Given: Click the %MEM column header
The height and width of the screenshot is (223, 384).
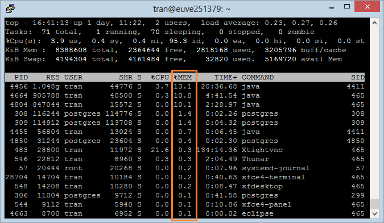Looking at the screenshot, I should pyautogui.click(x=183, y=77).
